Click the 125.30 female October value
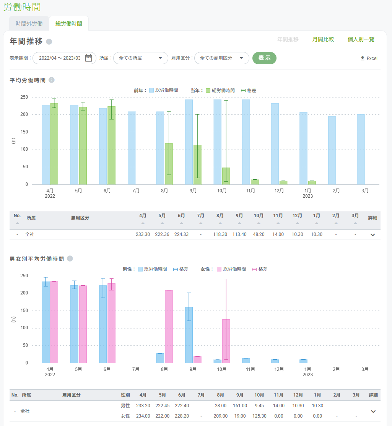Screen dimensions: 392x426 (259, 416)
